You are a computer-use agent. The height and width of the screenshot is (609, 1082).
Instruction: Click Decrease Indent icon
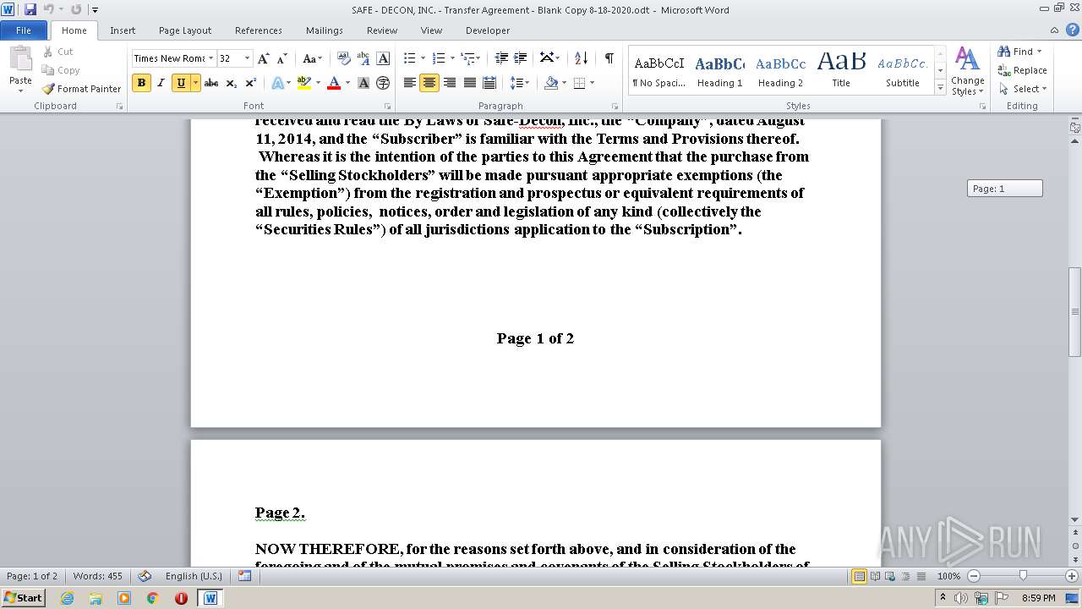pos(501,58)
